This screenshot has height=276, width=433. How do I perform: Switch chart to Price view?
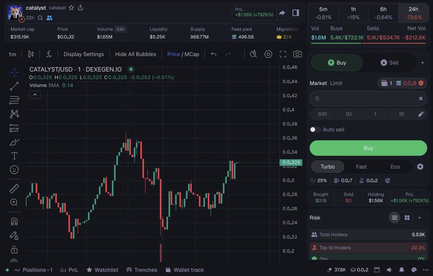173,54
